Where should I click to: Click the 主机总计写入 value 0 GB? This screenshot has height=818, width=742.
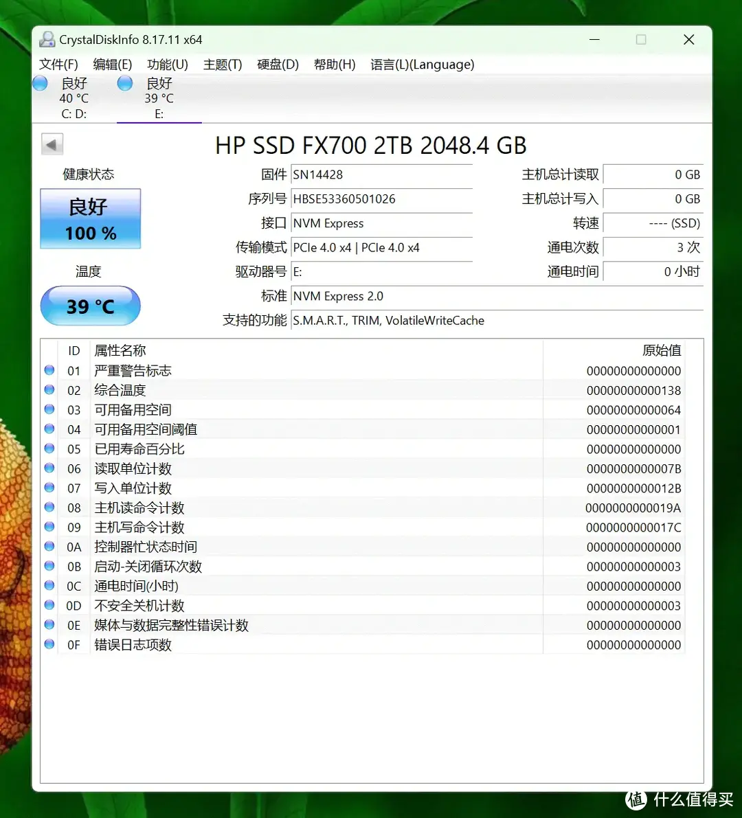pyautogui.click(x=653, y=199)
